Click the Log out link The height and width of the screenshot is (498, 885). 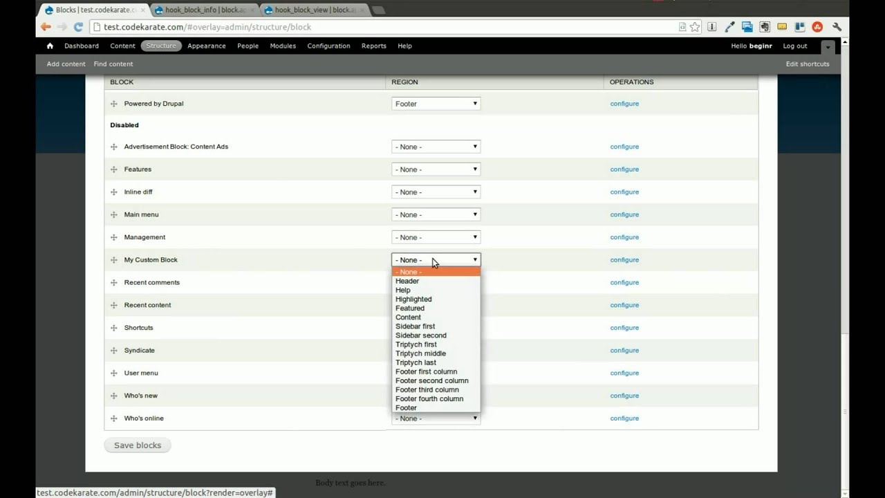point(795,46)
